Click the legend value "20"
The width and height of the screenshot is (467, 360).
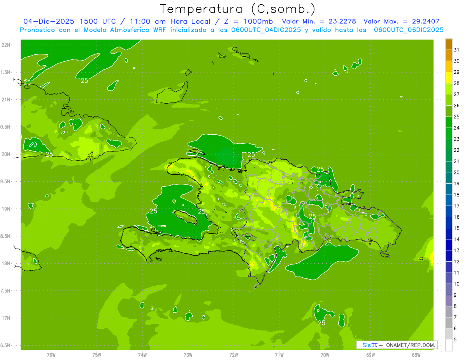457,172
